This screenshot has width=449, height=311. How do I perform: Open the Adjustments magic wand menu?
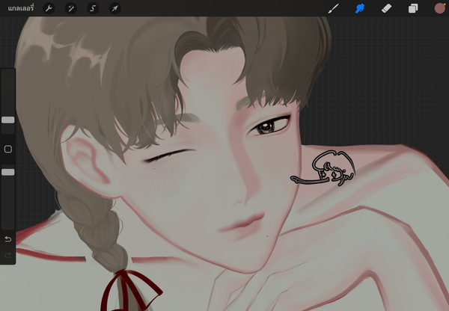(x=71, y=8)
